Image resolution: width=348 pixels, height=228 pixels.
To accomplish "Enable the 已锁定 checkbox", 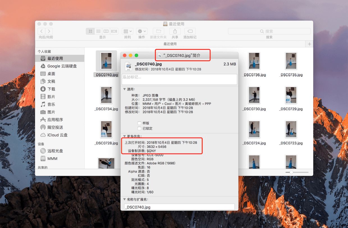I will pyautogui.click(x=139, y=128).
